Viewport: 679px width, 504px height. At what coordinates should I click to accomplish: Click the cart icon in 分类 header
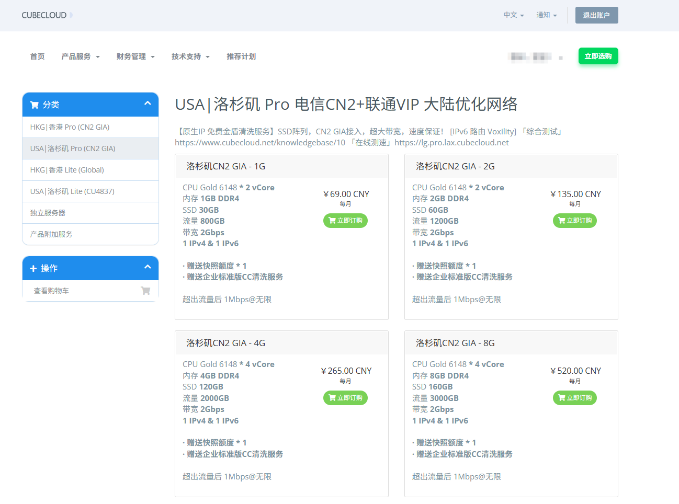(x=35, y=105)
